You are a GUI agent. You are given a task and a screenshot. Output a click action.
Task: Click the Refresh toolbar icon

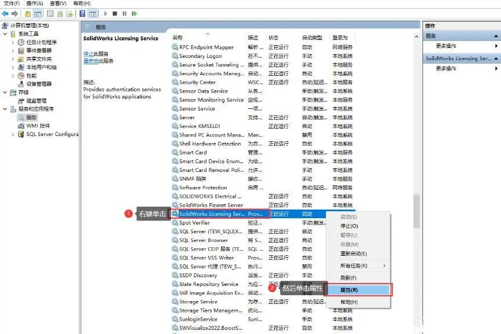pos(60,14)
